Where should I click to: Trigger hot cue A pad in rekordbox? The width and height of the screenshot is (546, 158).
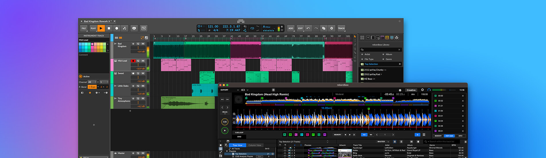[284, 135]
